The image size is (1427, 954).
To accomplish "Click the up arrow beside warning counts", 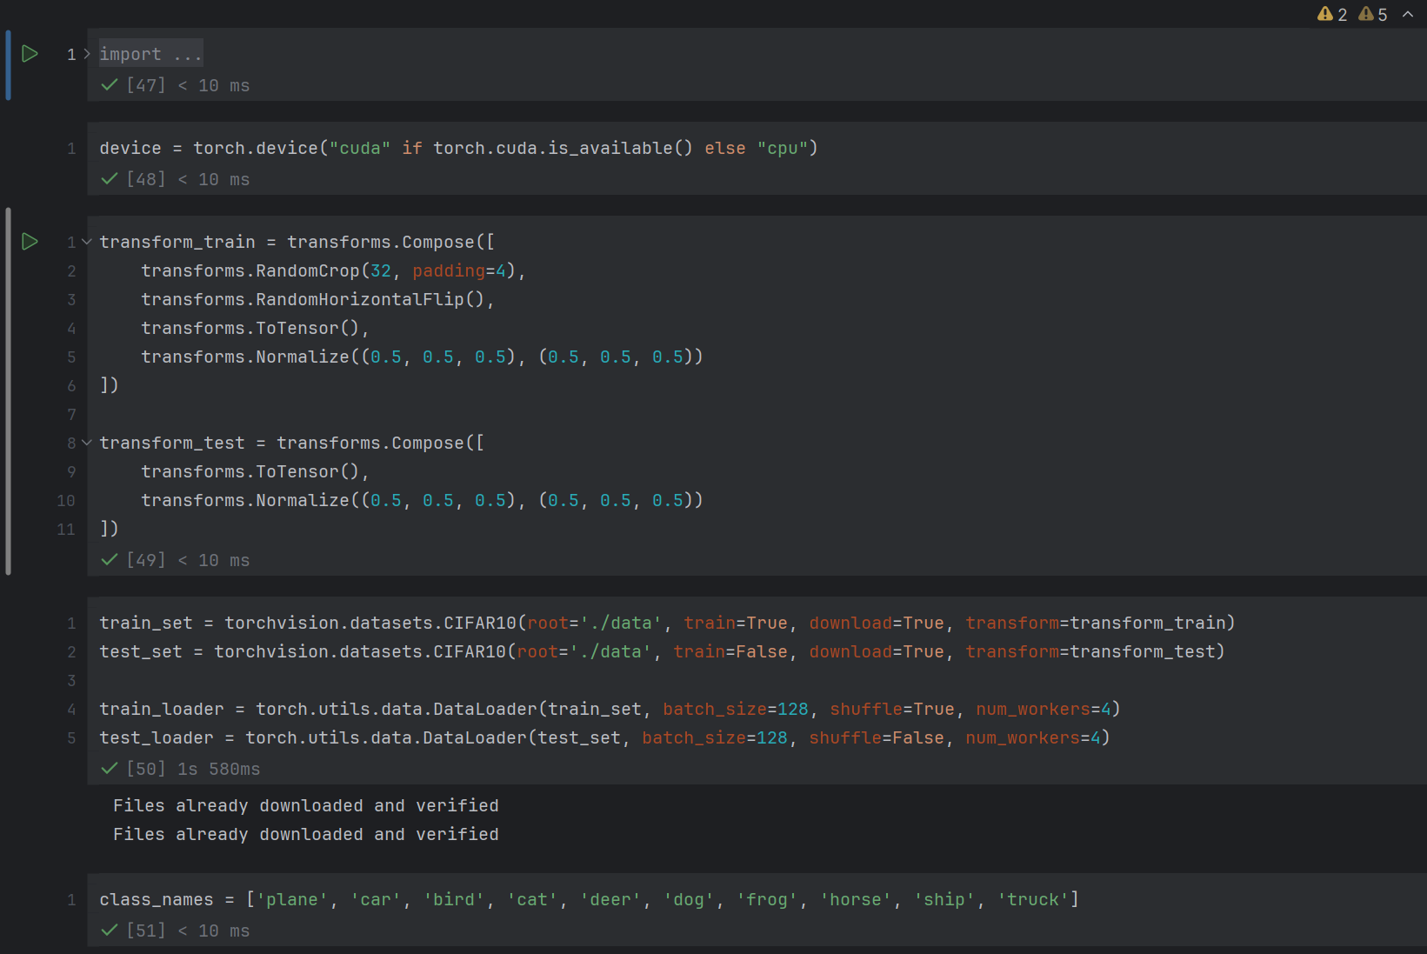I will coord(1408,14).
